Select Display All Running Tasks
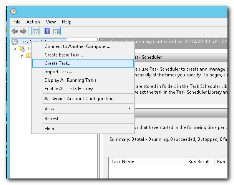The image size is (234, 185). coord(83,80)
